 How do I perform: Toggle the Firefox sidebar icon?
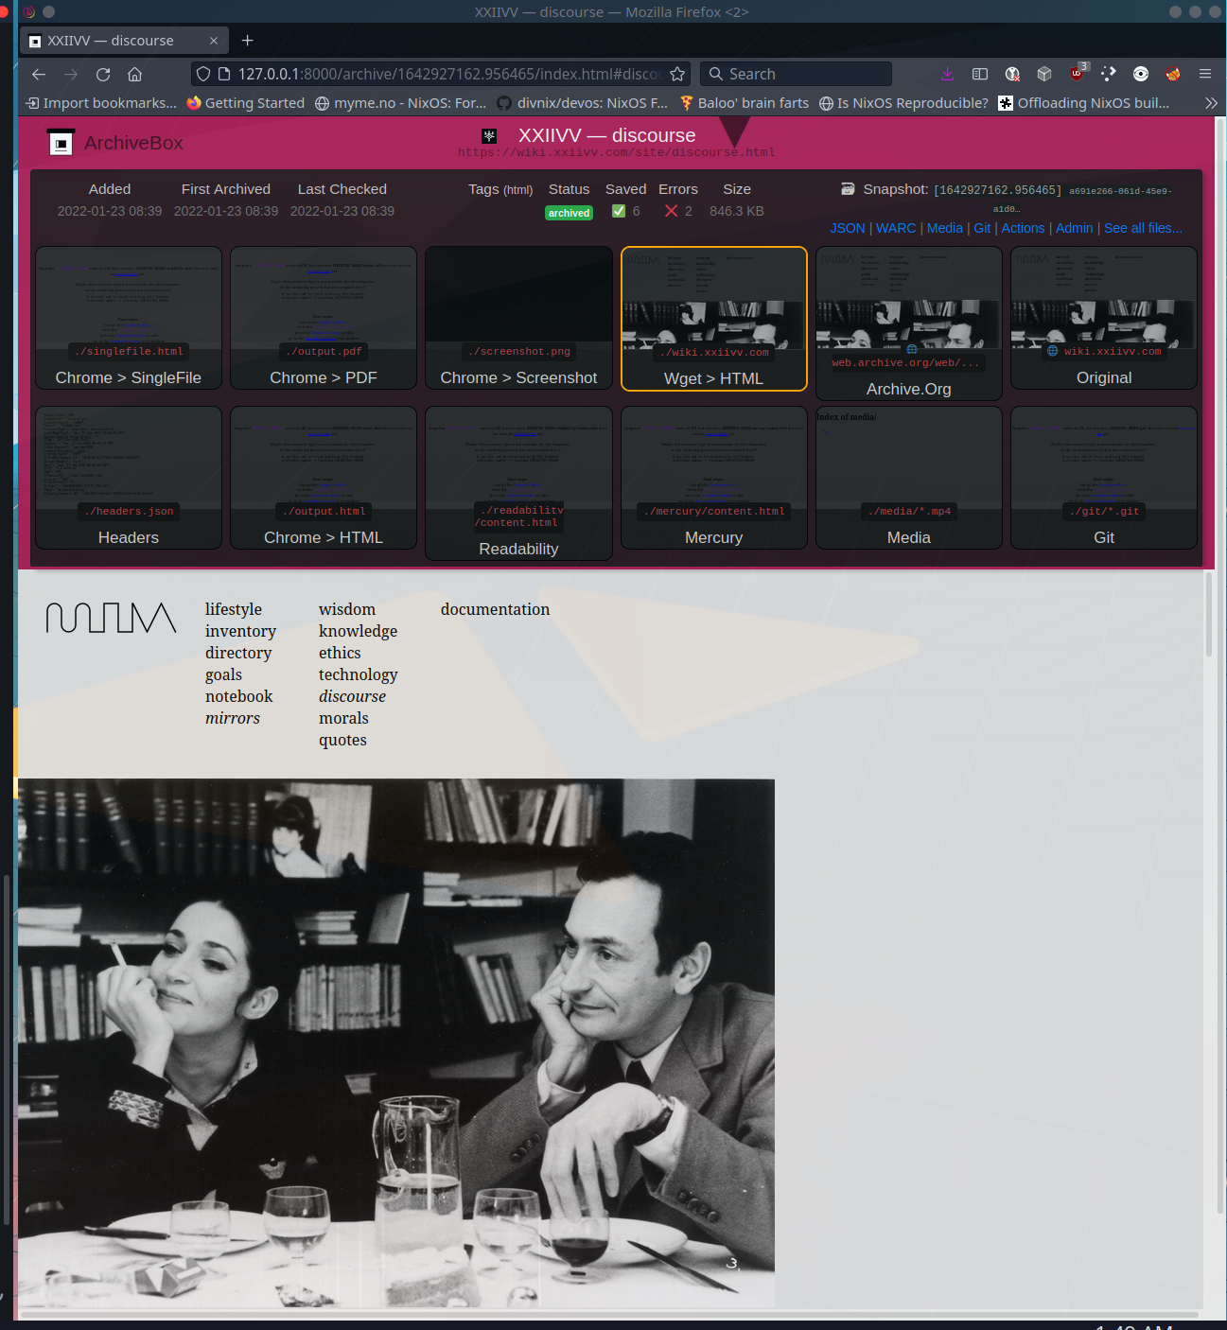(x=980, y=74)
